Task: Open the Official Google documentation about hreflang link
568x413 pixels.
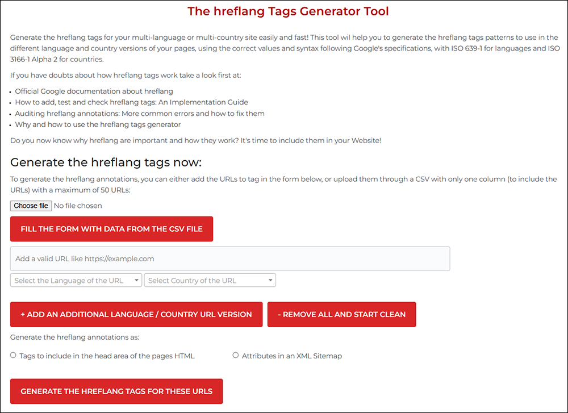Action: (x=93, y=91)
